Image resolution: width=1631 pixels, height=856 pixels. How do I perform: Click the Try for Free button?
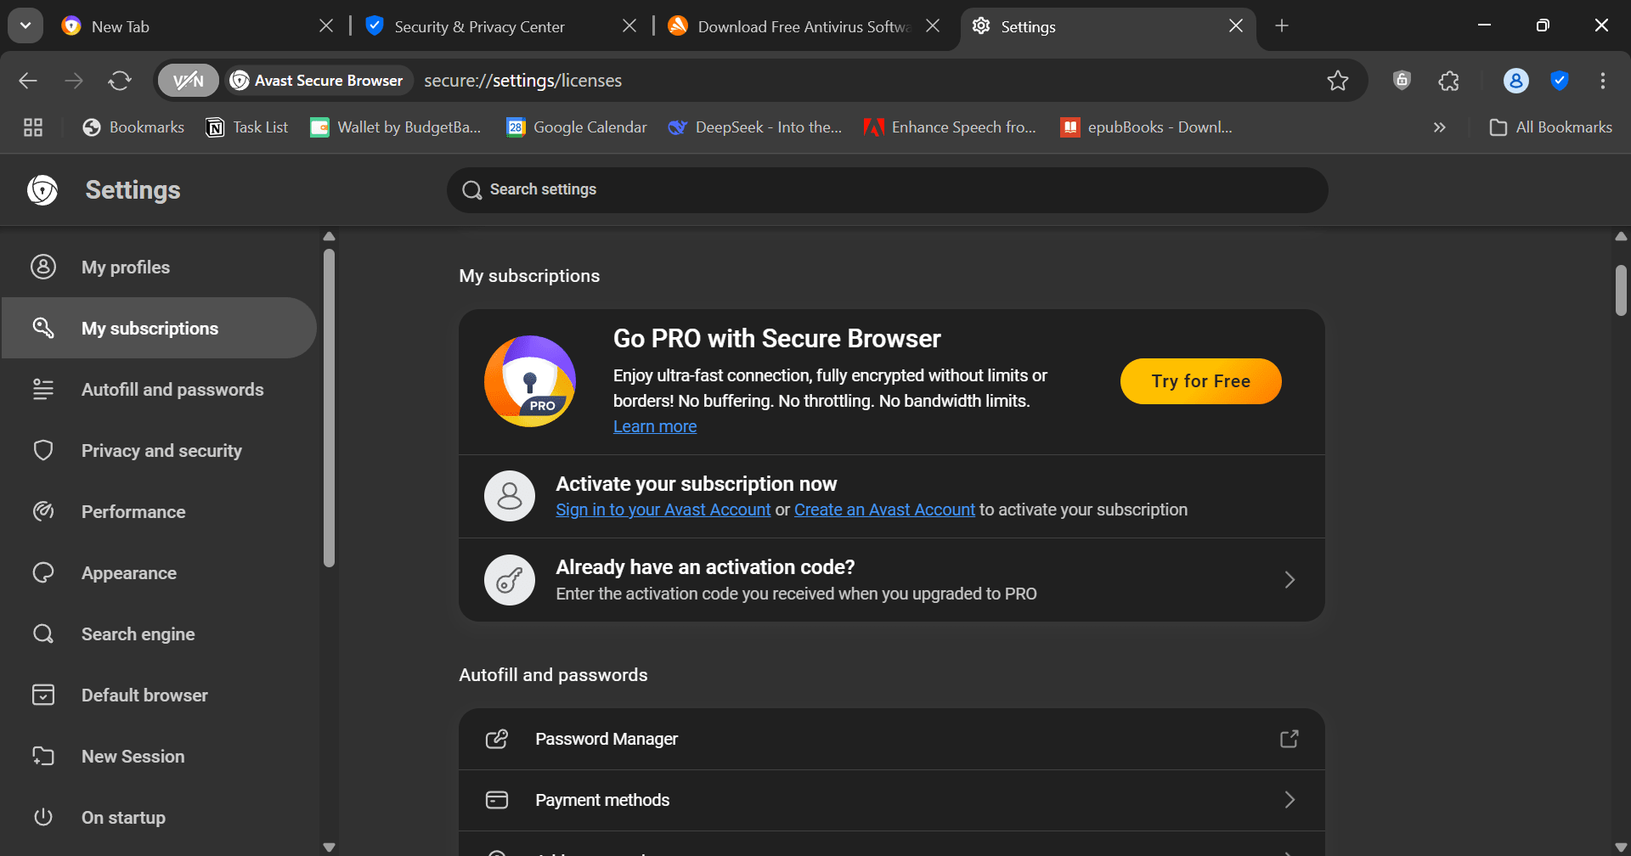1200,381
